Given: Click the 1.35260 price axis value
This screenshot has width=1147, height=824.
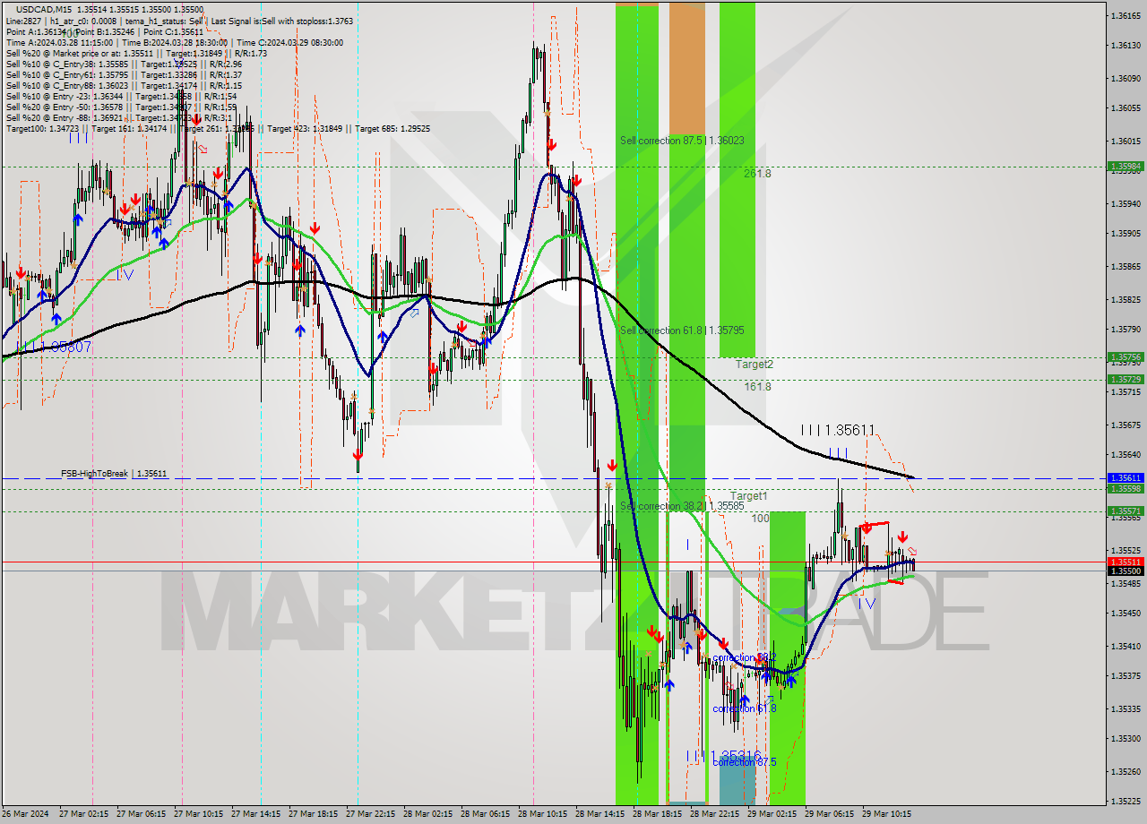Looking at the screenshot, I should pos(1125,771).
